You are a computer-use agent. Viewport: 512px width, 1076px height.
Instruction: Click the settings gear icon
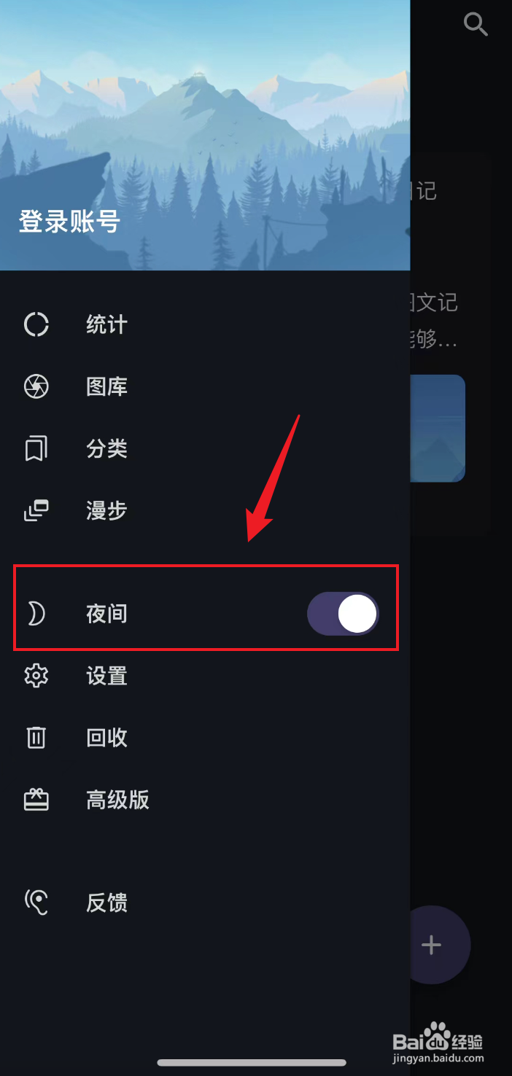[x=36, y=676]
